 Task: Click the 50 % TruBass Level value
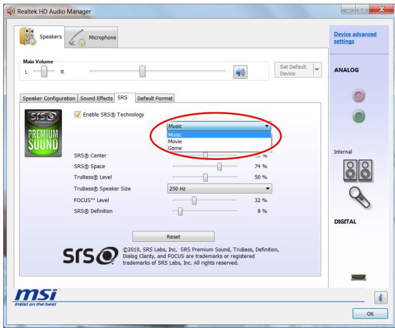[x=260, y=177]
